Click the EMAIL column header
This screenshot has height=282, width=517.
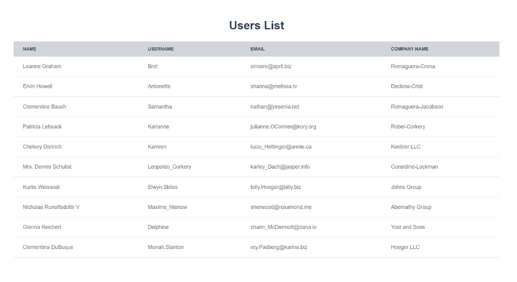(x=258, y=49)
